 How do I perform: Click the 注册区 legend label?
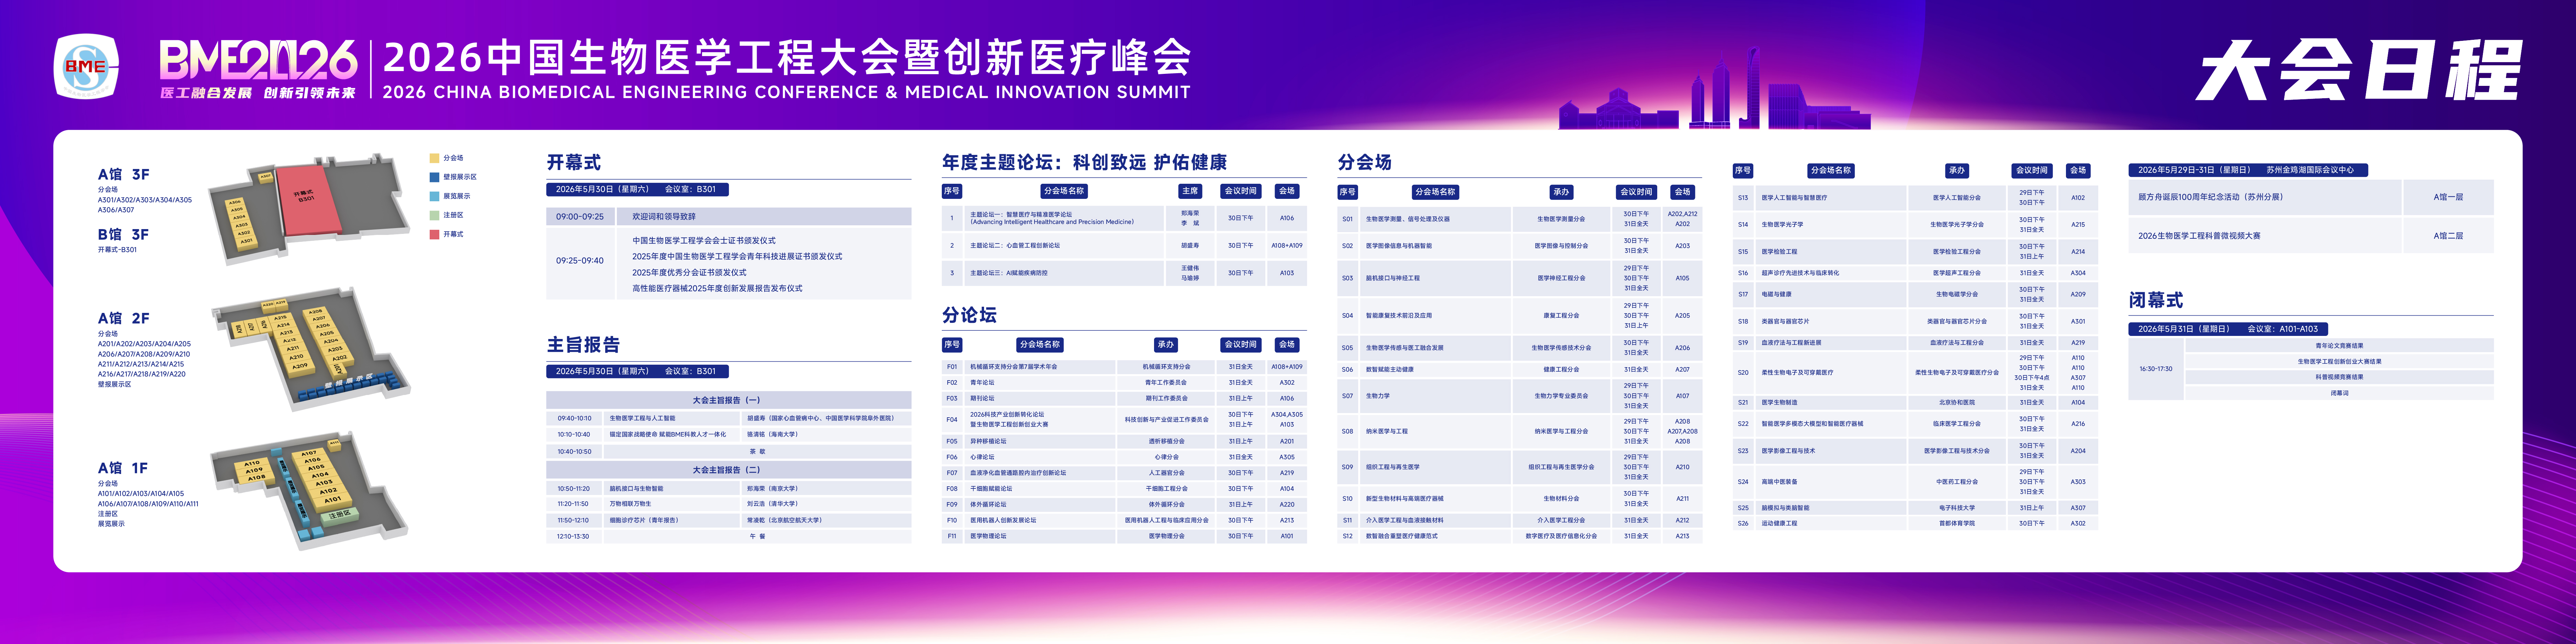[453, 215]
